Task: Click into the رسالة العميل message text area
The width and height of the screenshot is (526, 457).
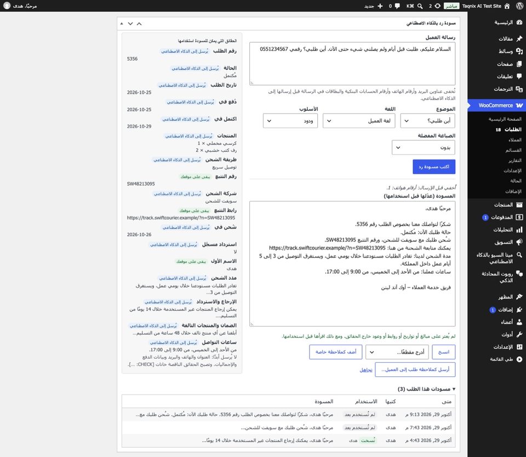Action: pos(352,64)
